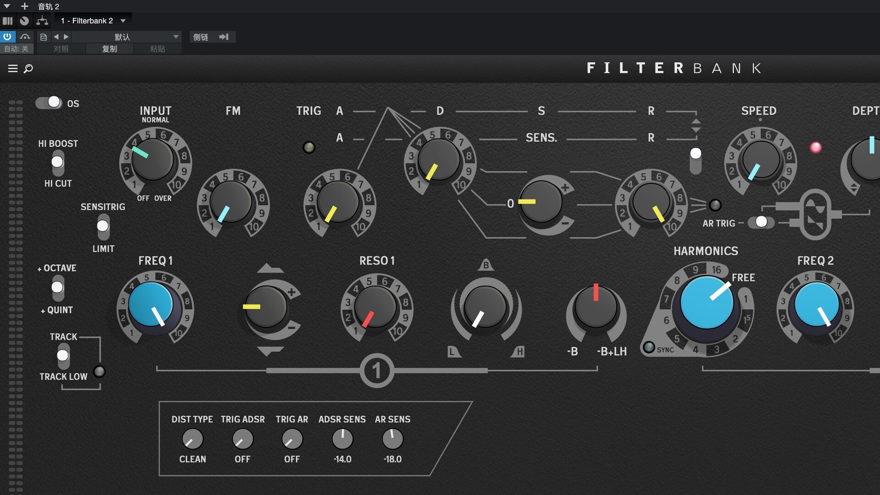Screen dimensions: 880x495
Task: Open the 默认 preset dropdown
Action: [126, 37]
